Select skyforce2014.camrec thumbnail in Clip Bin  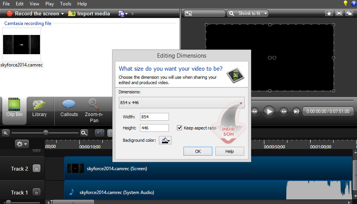point(22,45)
